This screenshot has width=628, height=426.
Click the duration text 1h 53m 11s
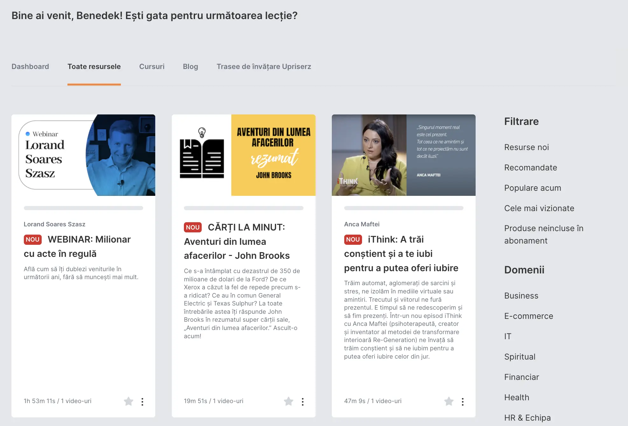[x=39, y=401]
